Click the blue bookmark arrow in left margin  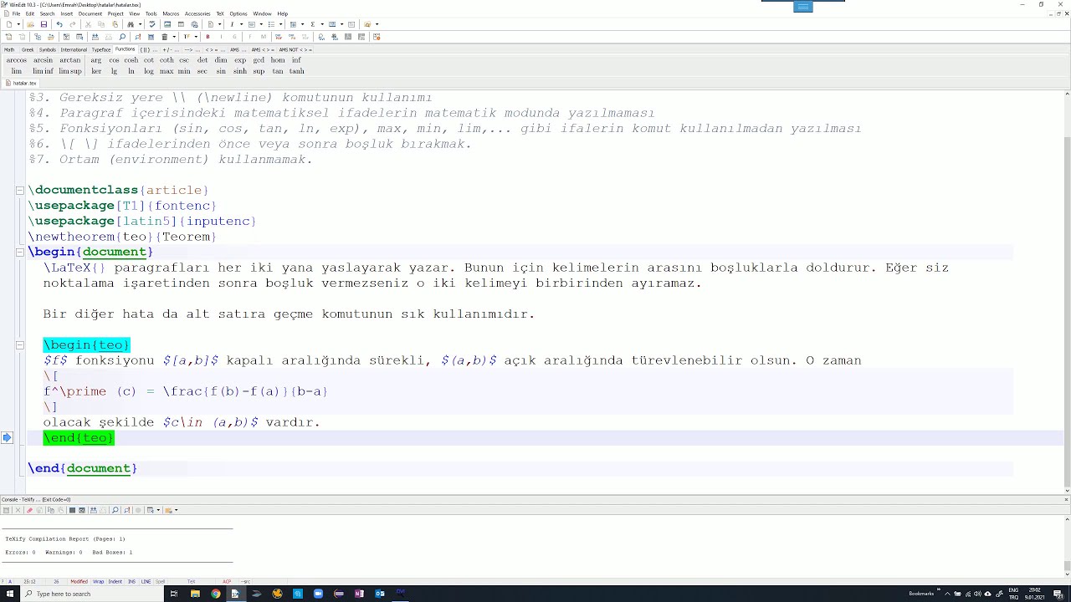click(7, 437)
